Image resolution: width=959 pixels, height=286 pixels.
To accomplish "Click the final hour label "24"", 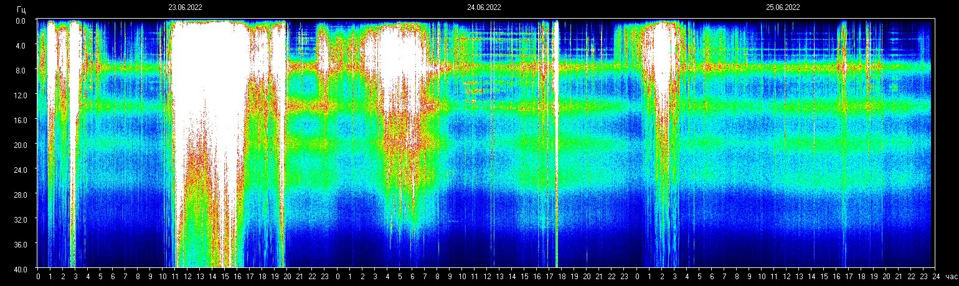I will click(x=936, y=277).
